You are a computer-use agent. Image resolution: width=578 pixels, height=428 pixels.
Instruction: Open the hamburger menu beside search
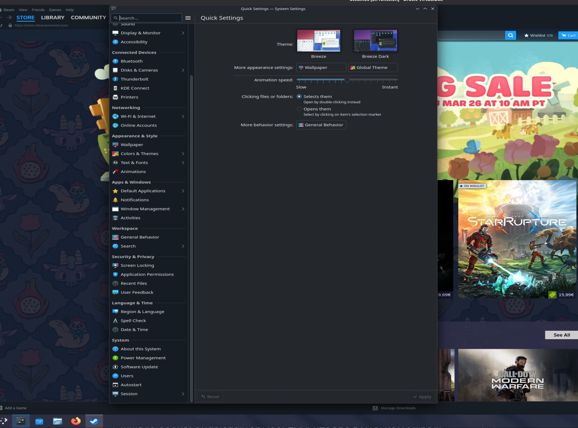[x=188, y=18]
